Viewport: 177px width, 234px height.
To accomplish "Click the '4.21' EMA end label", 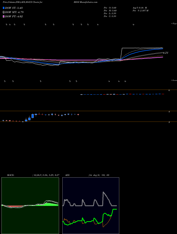I will point(166,53).
